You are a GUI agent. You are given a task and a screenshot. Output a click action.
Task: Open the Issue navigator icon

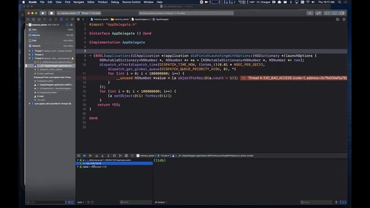[50, 19]
